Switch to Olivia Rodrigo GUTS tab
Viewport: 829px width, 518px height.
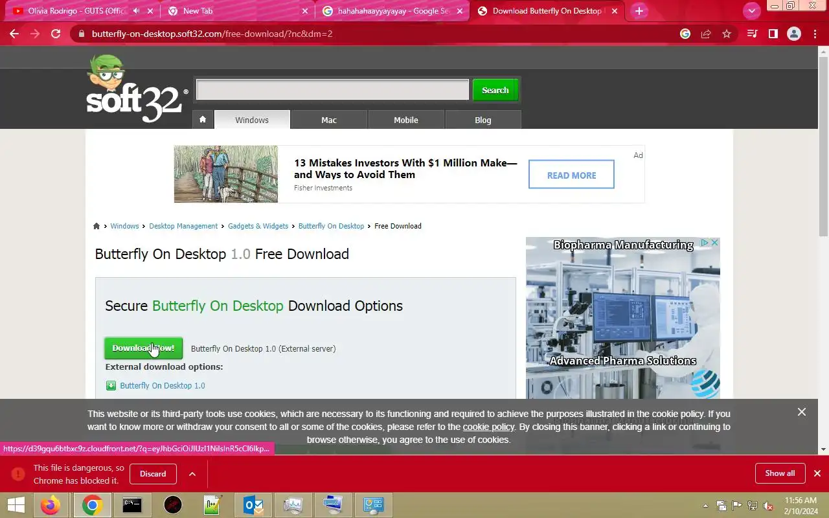[78, 11]
